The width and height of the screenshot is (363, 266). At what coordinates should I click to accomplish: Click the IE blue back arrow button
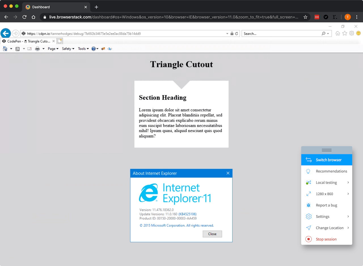6,33
